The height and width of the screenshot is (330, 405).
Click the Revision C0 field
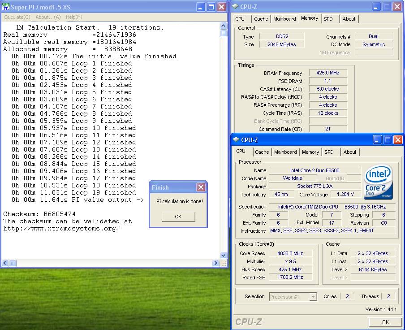click(x=384, y=223)
